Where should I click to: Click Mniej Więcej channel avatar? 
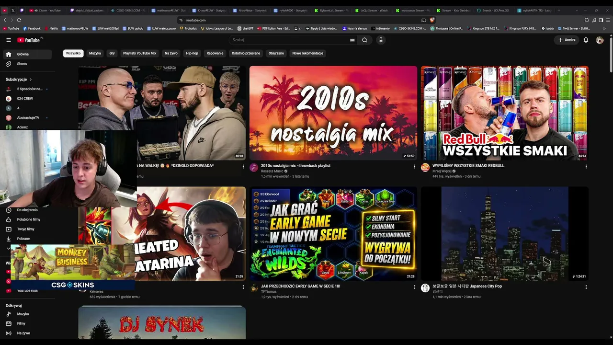coord(425,167)
